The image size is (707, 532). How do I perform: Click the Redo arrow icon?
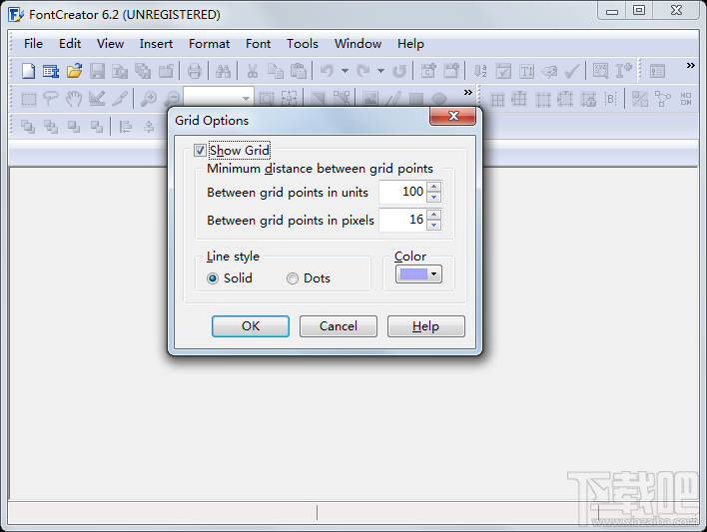362,71
